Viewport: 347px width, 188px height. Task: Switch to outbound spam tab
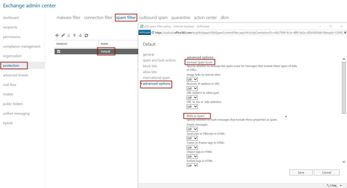click(153, 18)
